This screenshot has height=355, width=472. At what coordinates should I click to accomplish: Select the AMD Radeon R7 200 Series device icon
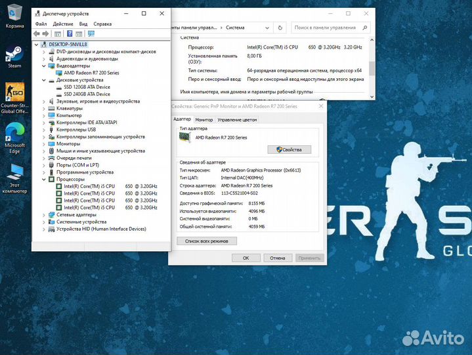click(59, 73)
